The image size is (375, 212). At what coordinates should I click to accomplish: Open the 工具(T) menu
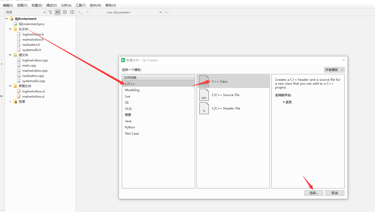[81, 5]
